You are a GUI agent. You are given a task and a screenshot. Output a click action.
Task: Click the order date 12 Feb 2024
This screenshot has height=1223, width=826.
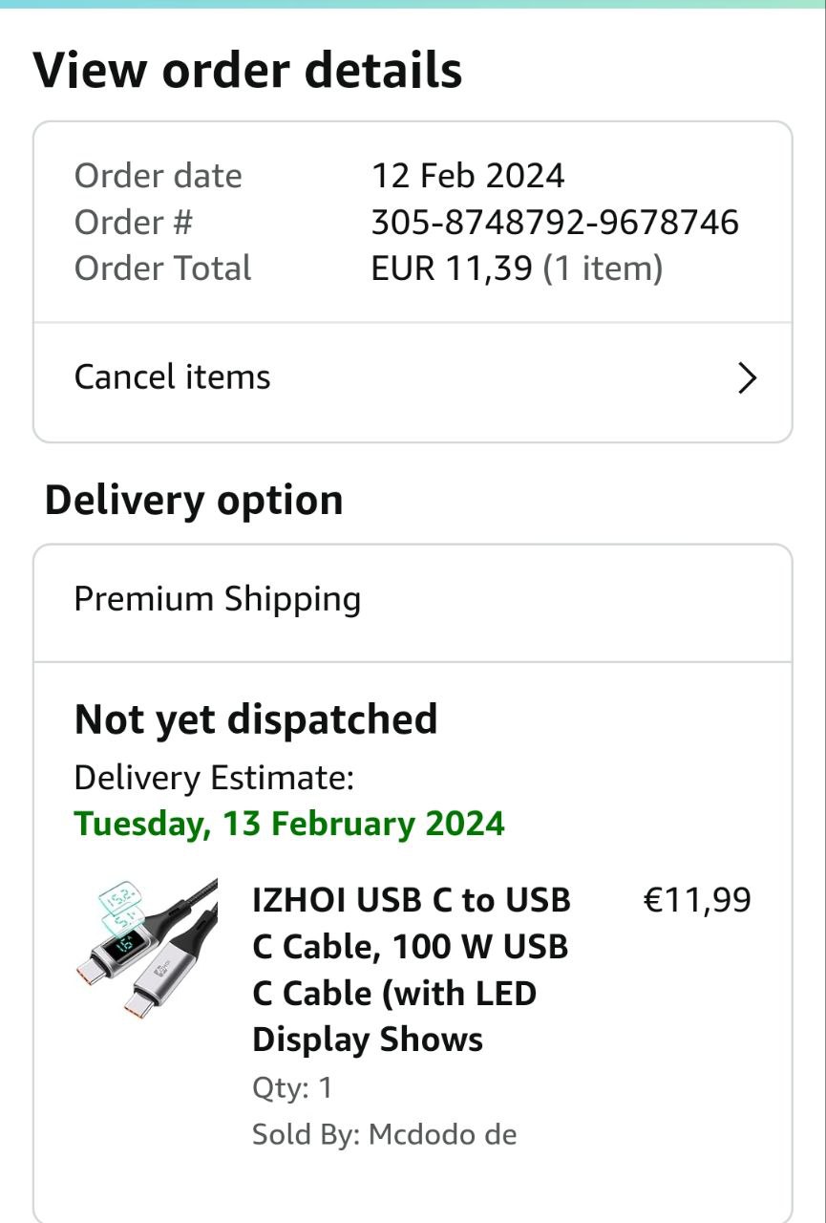tap(467, 176)
